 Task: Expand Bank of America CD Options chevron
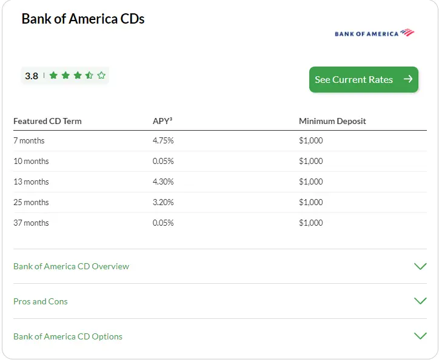tap(420, 336)
